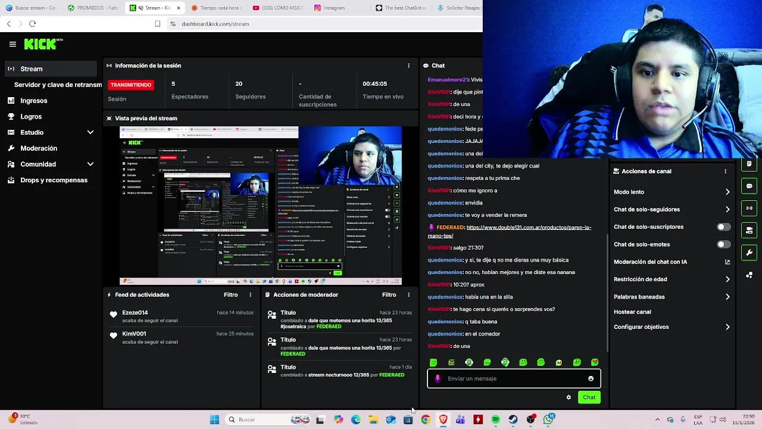Screen dimensions: 762x429
Task: Switch to the PROMIEDOS browser tab
Action: pyautogui.click(x=92, y=8)
